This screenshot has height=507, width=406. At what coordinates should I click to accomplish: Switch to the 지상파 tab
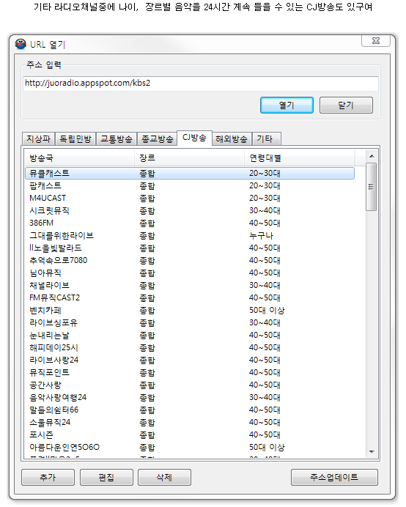(x=39, y=139)
